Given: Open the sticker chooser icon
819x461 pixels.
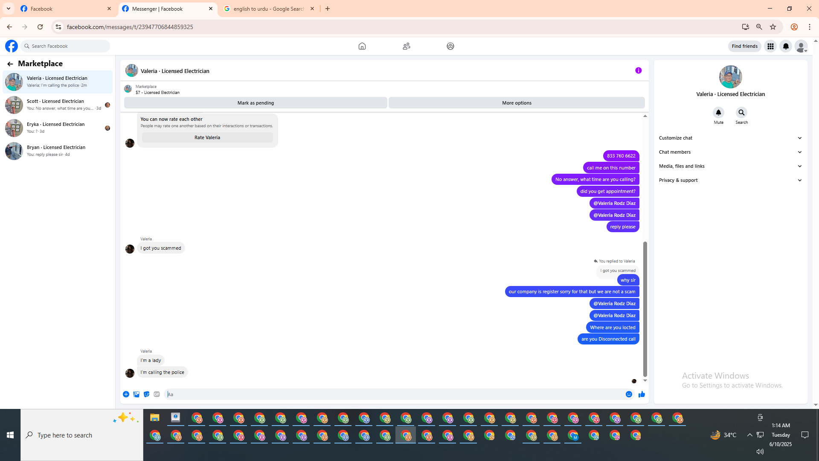Looking at the screenshot, I should pos(146,394).
